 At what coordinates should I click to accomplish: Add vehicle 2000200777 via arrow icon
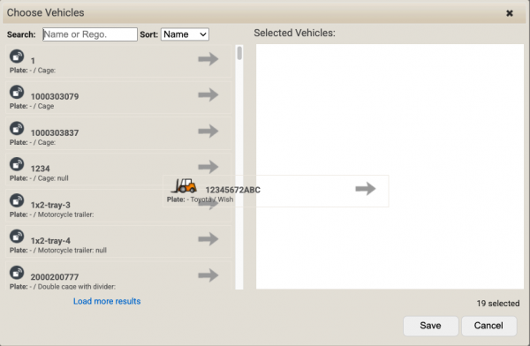(x=208, y=275)
